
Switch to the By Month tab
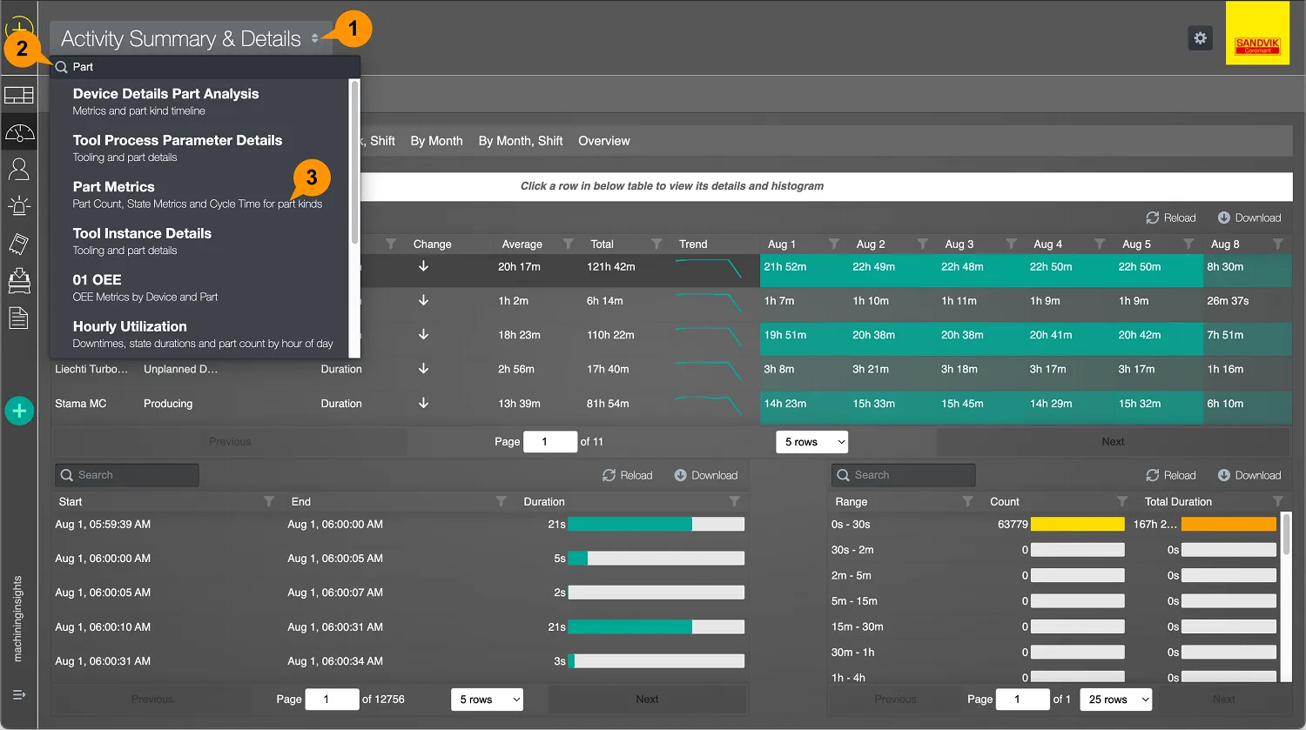(x=436, y=141)
